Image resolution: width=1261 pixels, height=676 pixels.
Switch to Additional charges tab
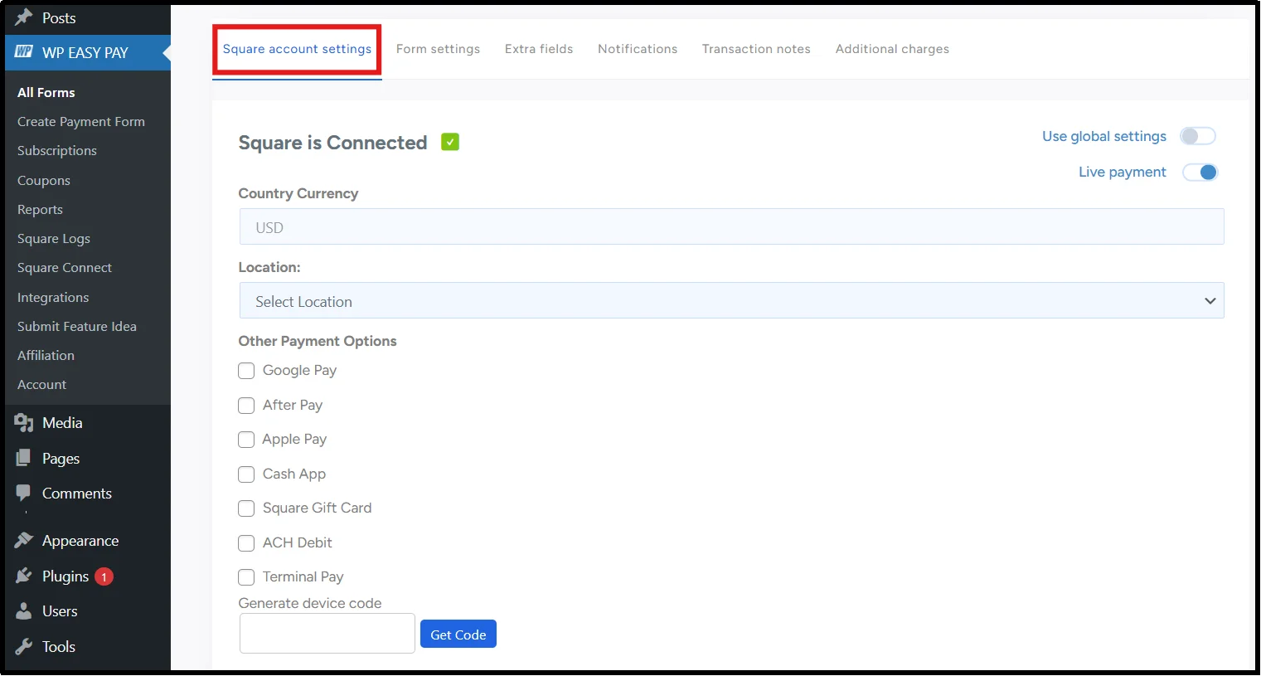(892, 49)
